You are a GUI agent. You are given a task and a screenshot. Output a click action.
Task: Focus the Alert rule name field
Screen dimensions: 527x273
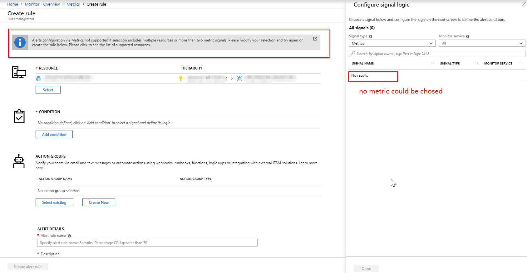coord(147,243)
